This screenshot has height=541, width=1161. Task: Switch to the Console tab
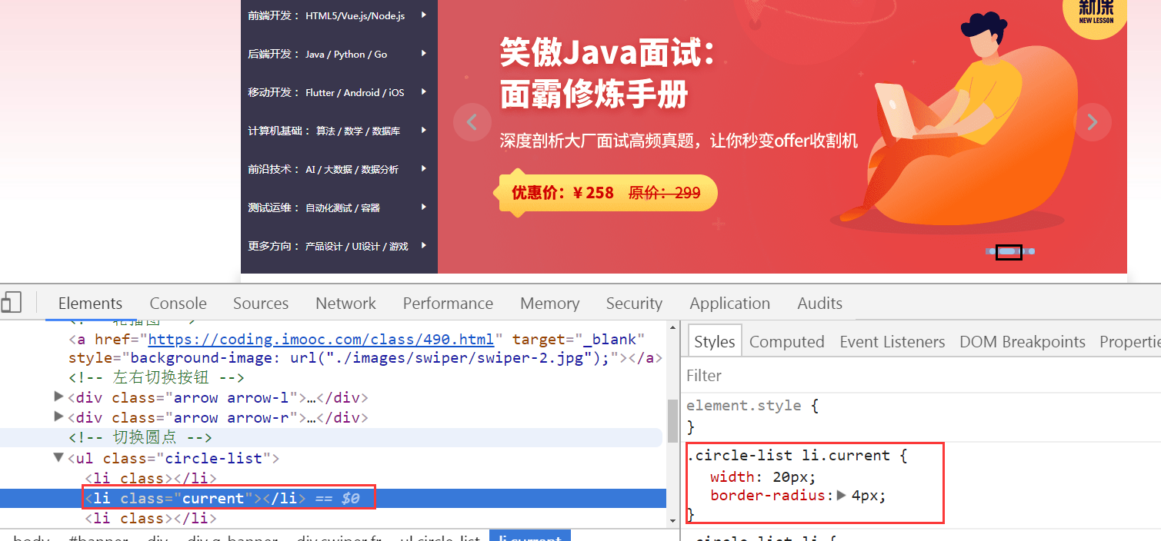click(x=178, y=303)
